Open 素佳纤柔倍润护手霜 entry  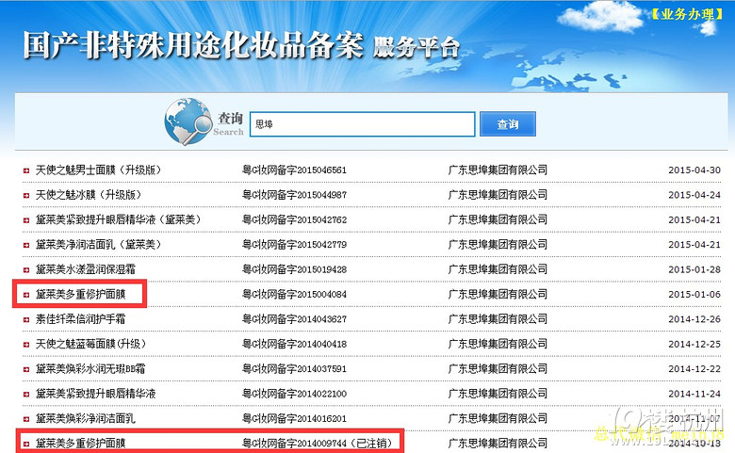[x=81, y=319]
